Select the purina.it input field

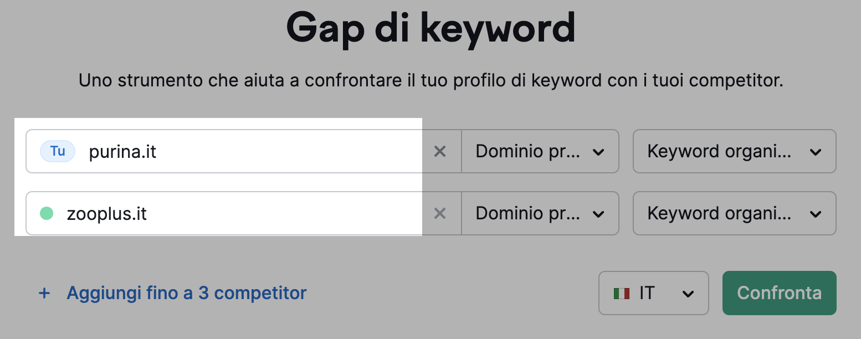click(222, 151)
